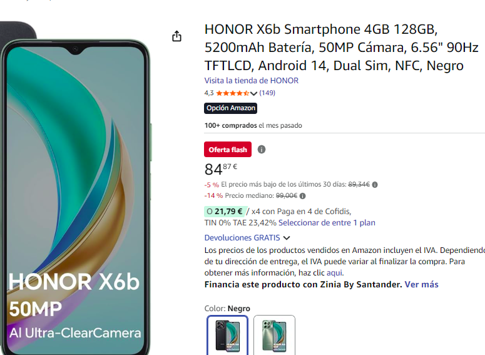Click the Oferta flash badge
The height and width of the screenshot is (355, 485).
point(228,150)
